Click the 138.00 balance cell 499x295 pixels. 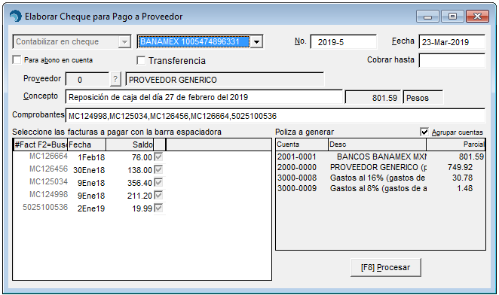click(139, 170)
